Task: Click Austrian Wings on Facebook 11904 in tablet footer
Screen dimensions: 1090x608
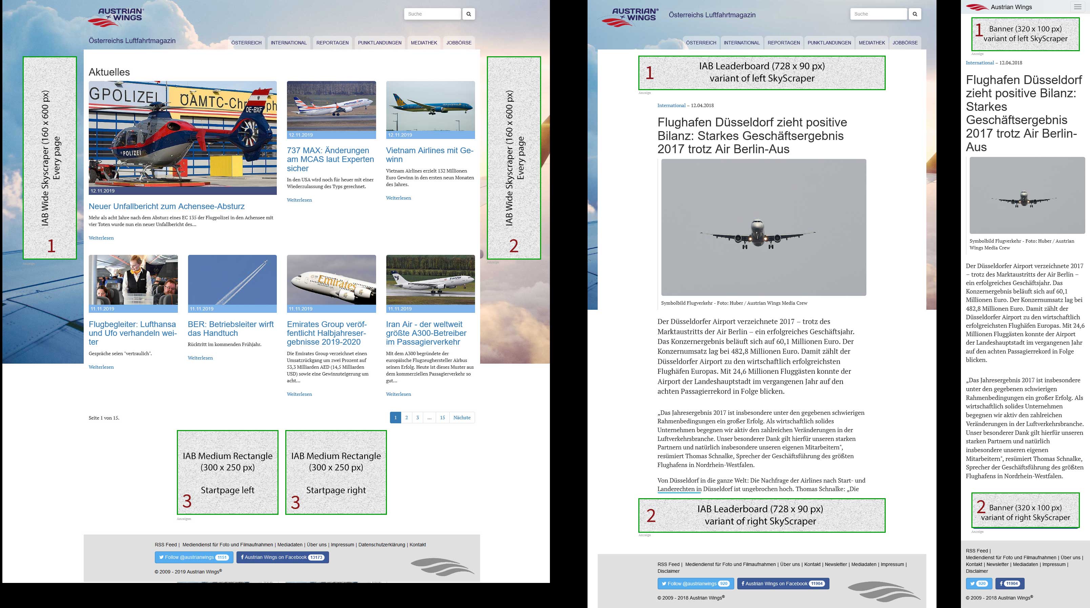Action: coord(783,584)
